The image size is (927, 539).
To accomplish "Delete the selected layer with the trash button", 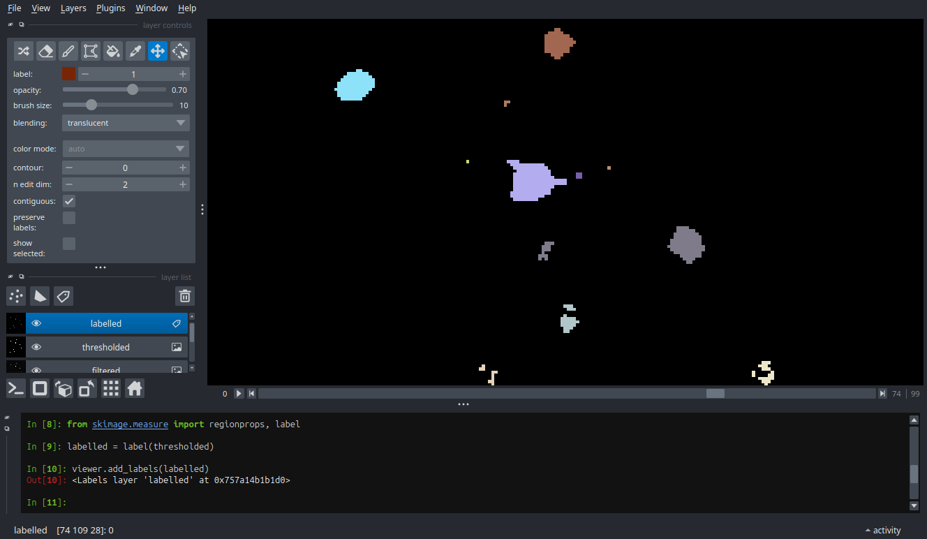I will [x=184, y=296].
